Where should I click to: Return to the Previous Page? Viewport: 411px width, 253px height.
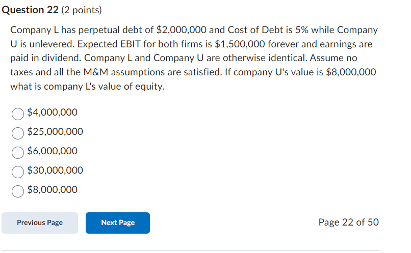point(40,223)
